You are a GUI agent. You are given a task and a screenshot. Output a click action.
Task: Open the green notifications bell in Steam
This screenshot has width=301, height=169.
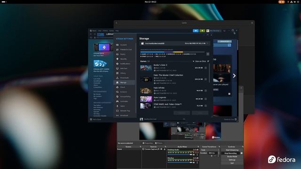[202, 31]
